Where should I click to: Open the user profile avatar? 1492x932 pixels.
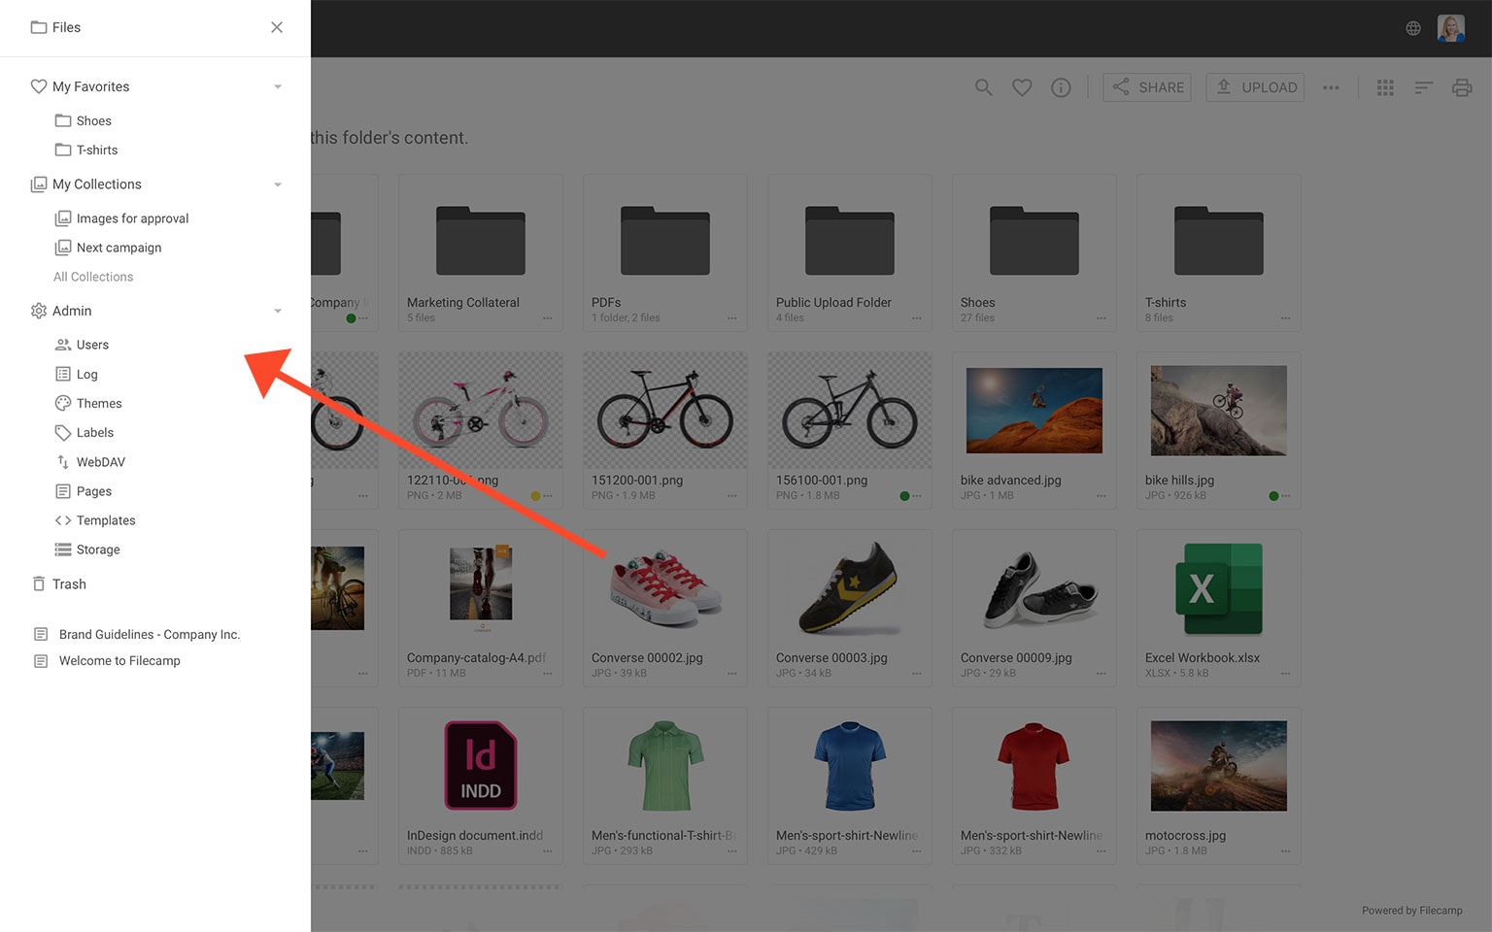(x=1451, y=28)
